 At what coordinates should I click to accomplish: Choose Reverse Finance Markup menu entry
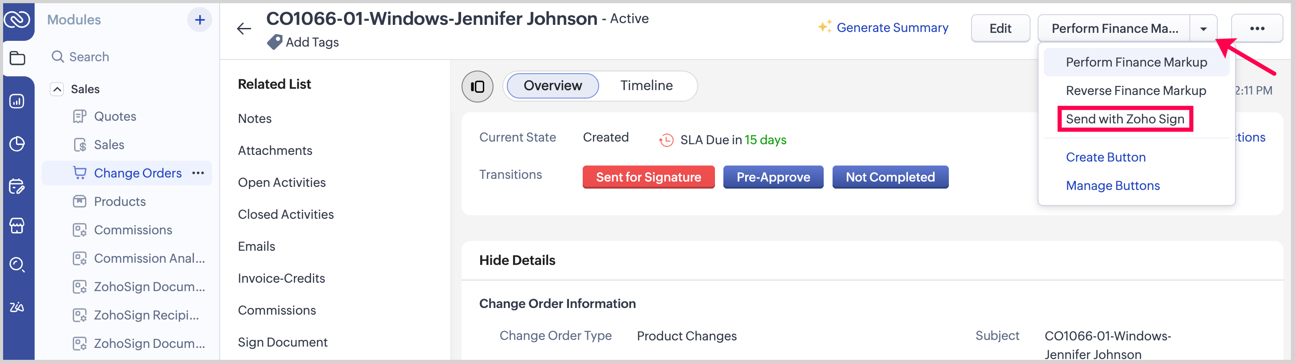coord(1136,91)
